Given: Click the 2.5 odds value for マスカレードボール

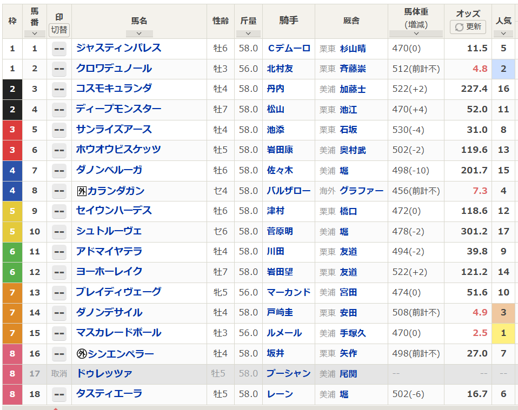Looking at the screenshot, I should tap(480, 333).
